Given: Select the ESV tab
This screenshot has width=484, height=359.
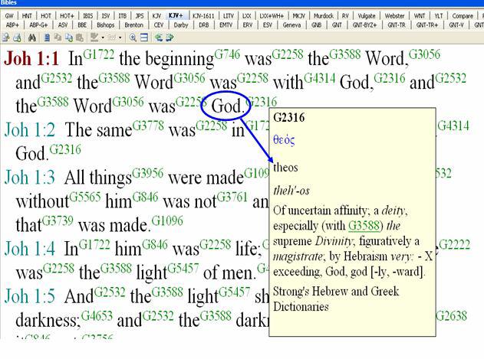Looking at the screenshot, I should tap(267, 25).
